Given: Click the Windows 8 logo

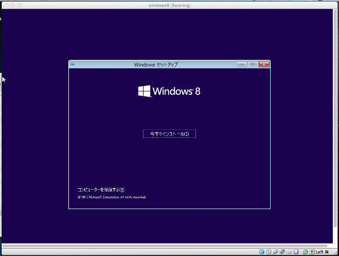Looking at the screenshot, I should 169,91.
